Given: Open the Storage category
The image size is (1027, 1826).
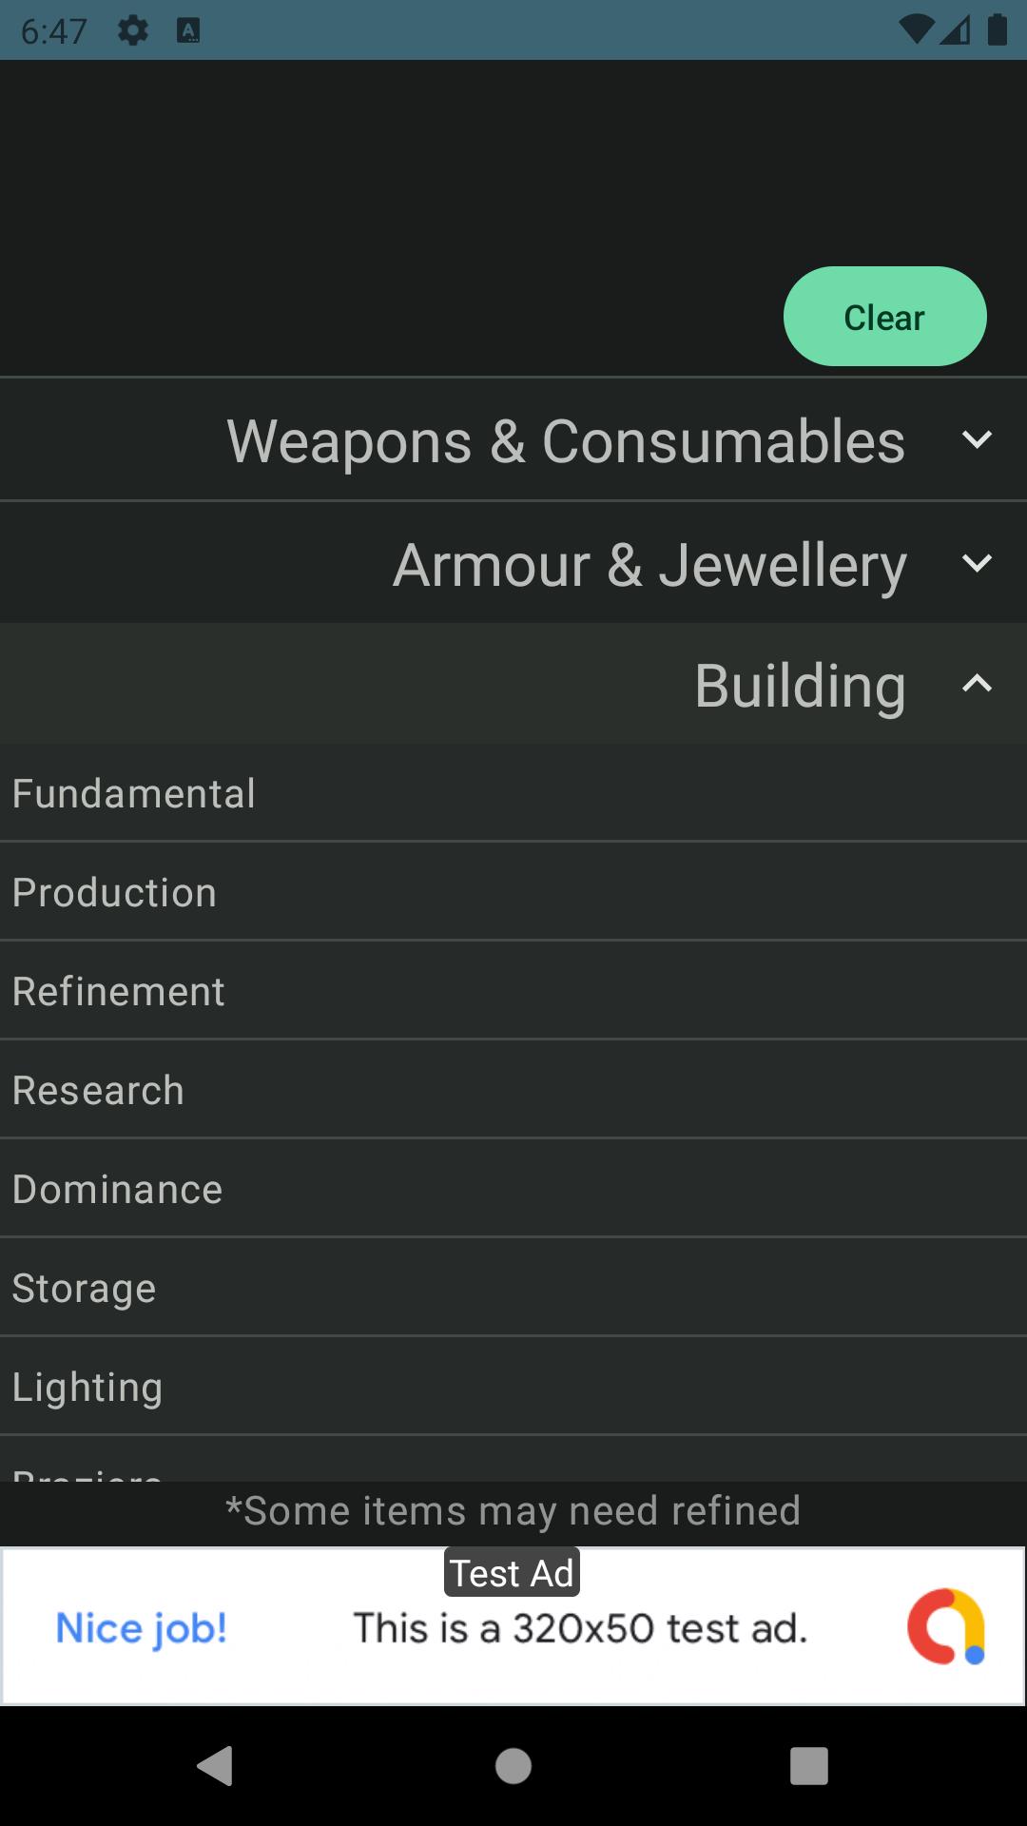Looking at the screenshot, I should click(84, 1289).
